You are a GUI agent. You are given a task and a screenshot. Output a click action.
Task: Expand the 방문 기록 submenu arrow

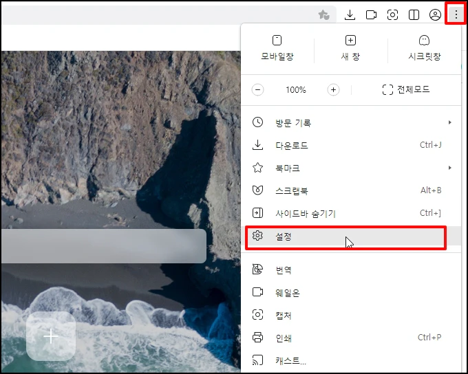pos(450,122)
